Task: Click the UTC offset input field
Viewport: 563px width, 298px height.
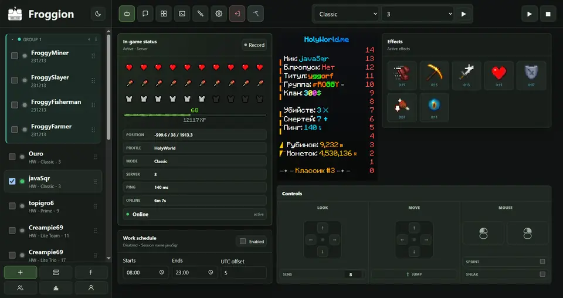Action: point(243,273)
